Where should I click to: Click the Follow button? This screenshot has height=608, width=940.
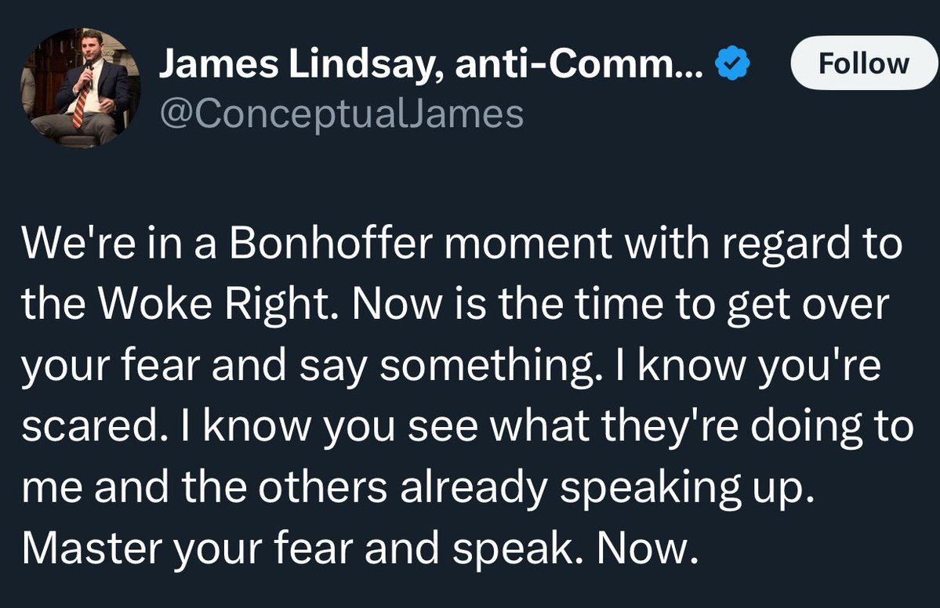(x=863, y=62)
